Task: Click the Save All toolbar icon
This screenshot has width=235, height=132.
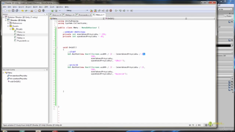Action: 17,11
